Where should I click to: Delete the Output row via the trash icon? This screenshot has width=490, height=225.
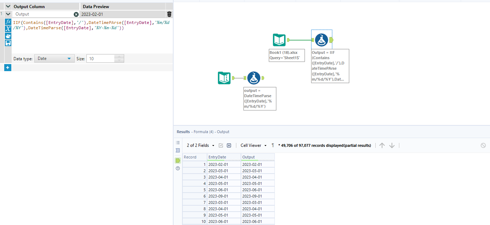pos(169,14)
